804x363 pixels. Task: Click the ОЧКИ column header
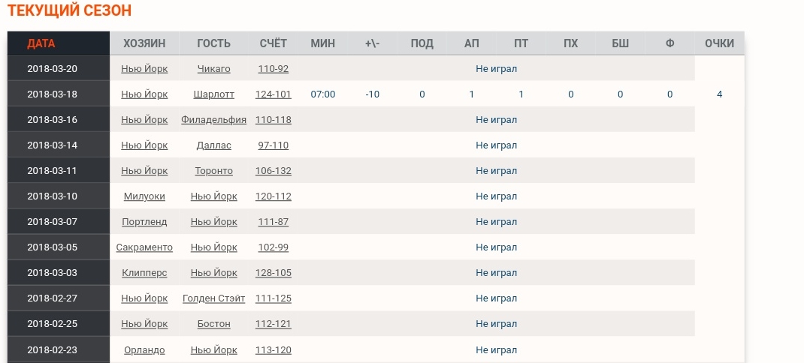point(719,43)
